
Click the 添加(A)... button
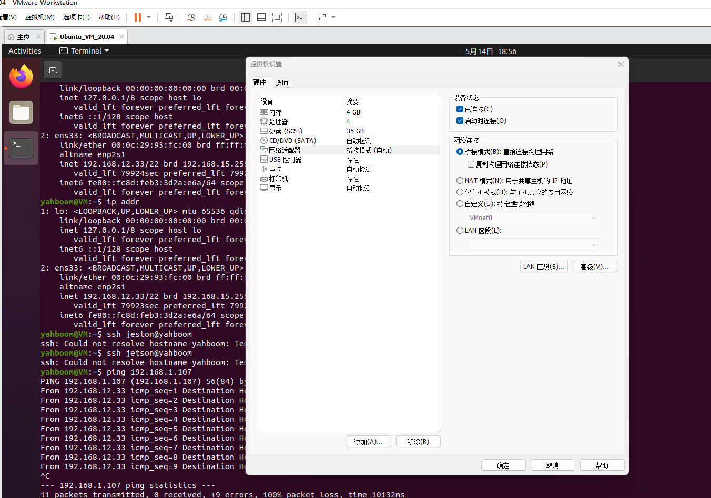369,442
